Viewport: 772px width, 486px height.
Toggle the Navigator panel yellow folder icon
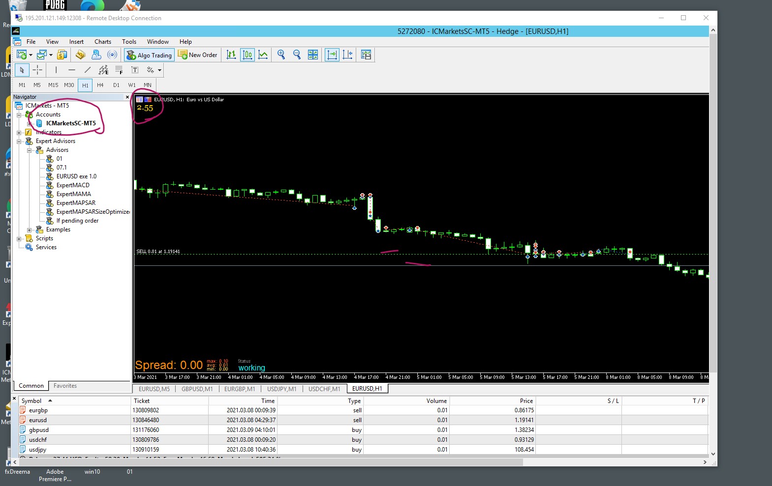81,55
